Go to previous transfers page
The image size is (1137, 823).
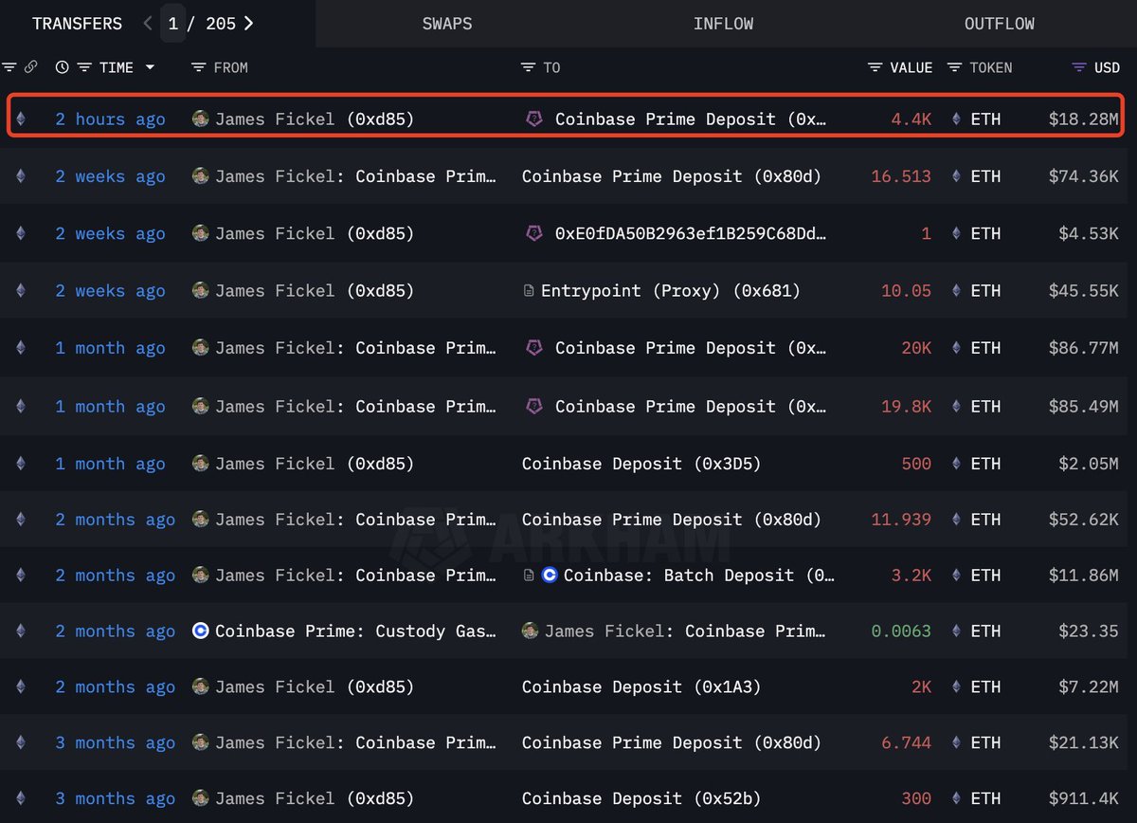(x=148, y=24)
